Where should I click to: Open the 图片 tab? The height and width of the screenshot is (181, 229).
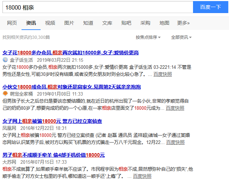coord(69,23)
